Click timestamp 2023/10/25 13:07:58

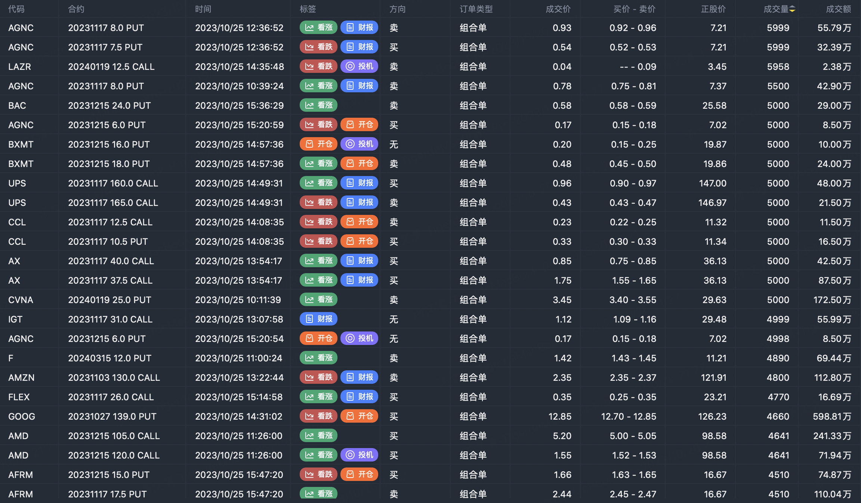click(239, 319)
